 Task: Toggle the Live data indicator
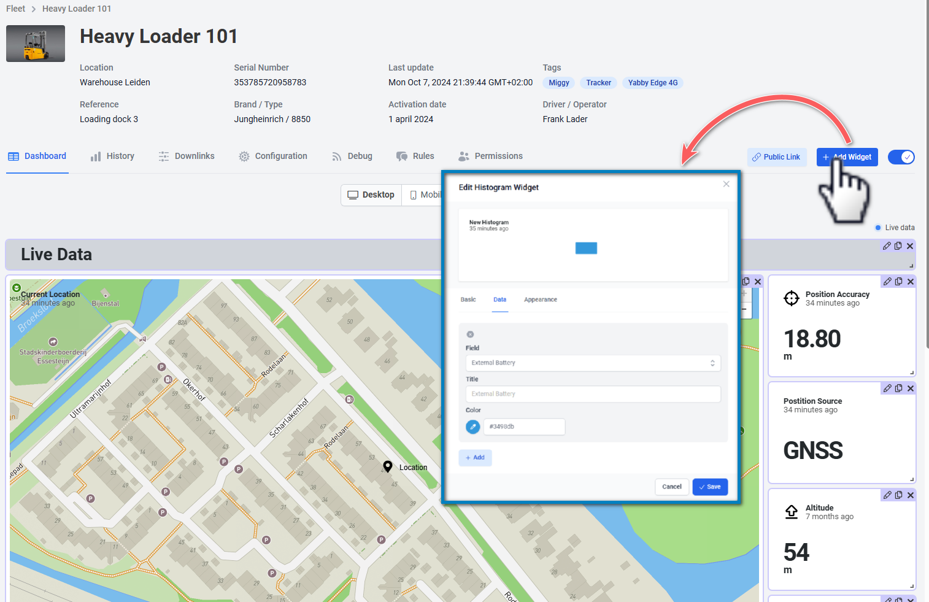click(x=895, y=228)
